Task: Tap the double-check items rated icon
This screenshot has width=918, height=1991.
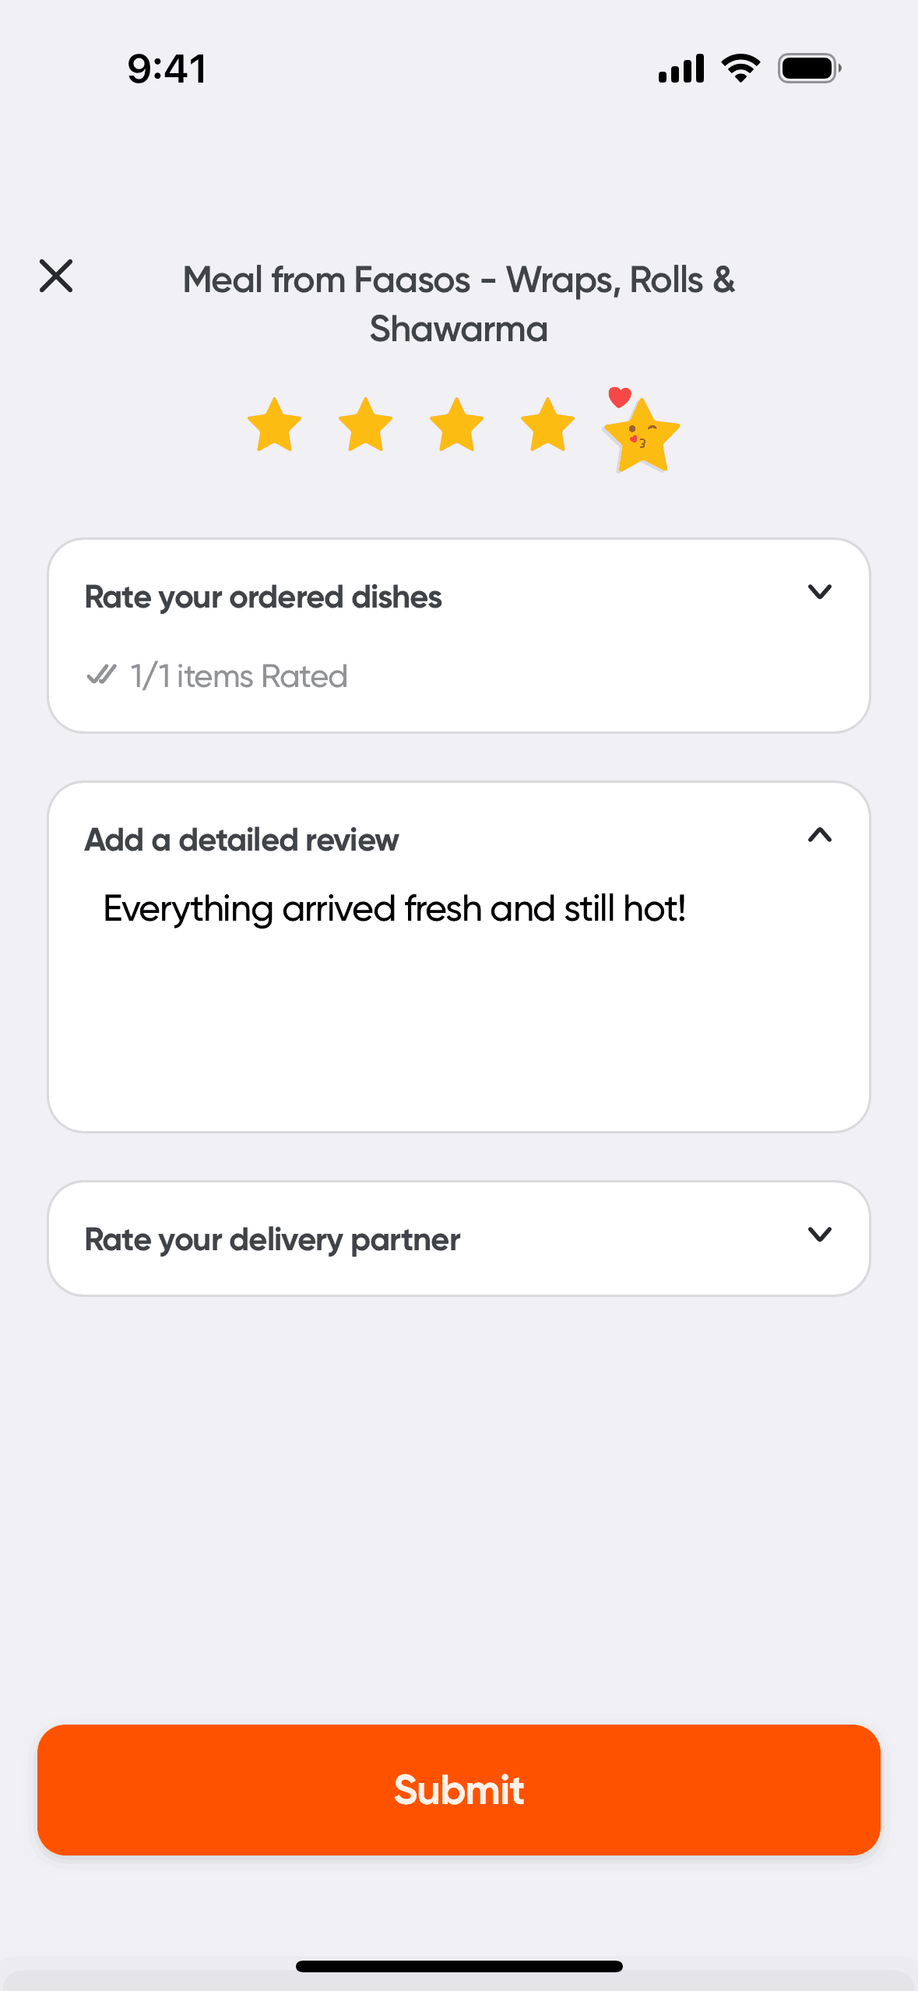Action: tap(101, 675)
